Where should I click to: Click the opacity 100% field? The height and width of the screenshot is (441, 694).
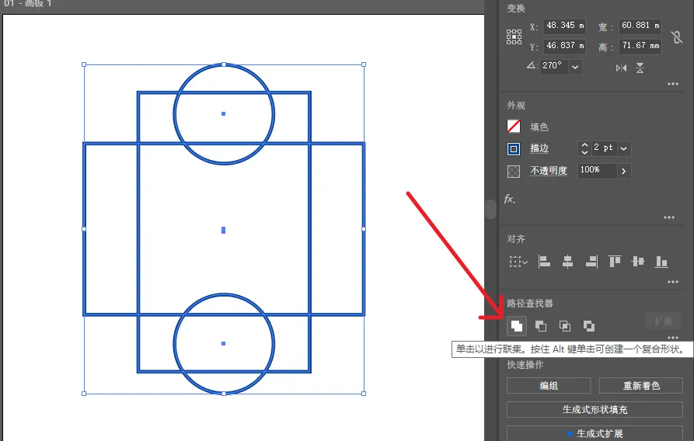(x=598, y=170)
